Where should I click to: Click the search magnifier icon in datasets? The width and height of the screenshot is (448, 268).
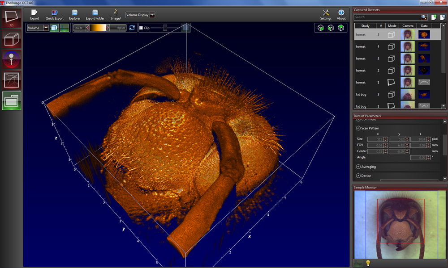point(424,17)
